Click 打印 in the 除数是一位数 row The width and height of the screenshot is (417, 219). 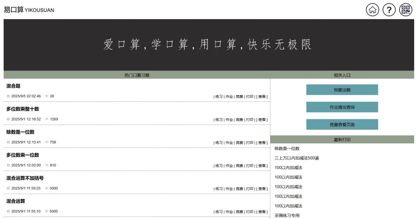pos(250,143)
